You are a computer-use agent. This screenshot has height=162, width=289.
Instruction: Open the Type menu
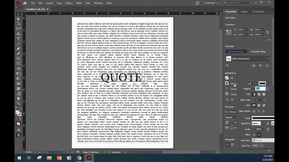click(59, 3)
